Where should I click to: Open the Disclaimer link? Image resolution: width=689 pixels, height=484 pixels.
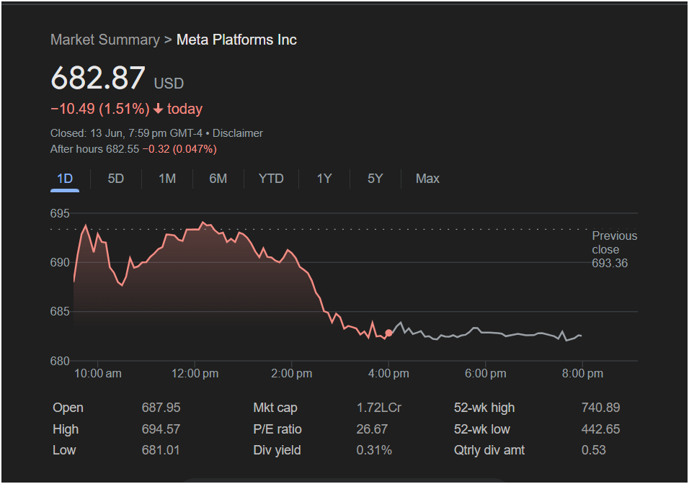point(238,133)
